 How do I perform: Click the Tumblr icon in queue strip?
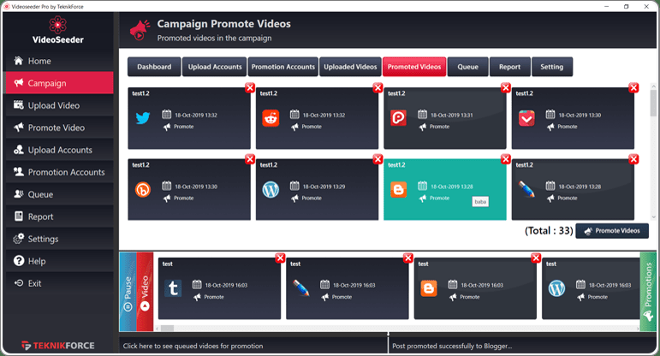(173, 288)
